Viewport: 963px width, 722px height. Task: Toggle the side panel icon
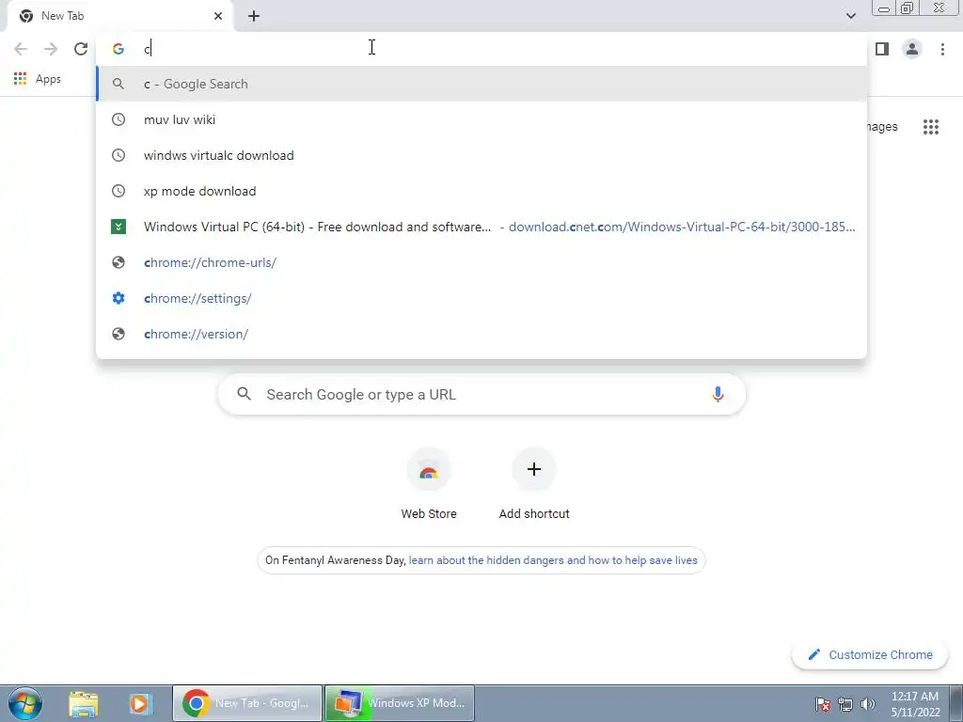coord(882,49)
